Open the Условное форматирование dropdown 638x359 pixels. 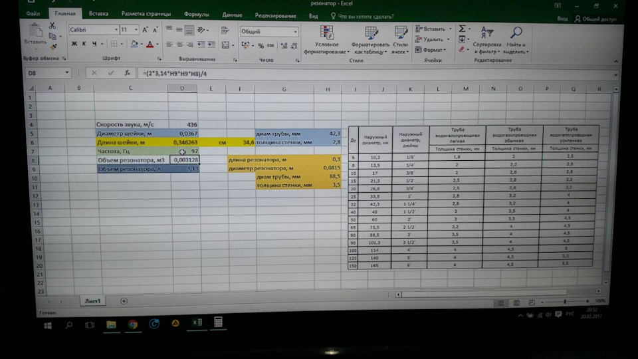click(x=326, y=39)
